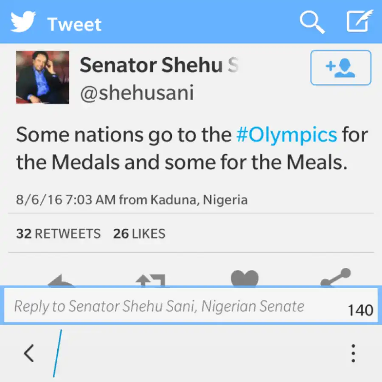The width and height of the screenshot is (382, 382).
Task: Open the @shehusani handle profile
Action: point(137,93)
